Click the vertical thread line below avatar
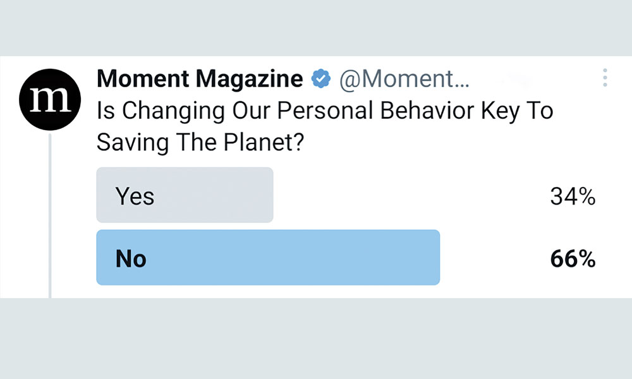The width and height of the screenshot is (632, 379). click(50, 216)
